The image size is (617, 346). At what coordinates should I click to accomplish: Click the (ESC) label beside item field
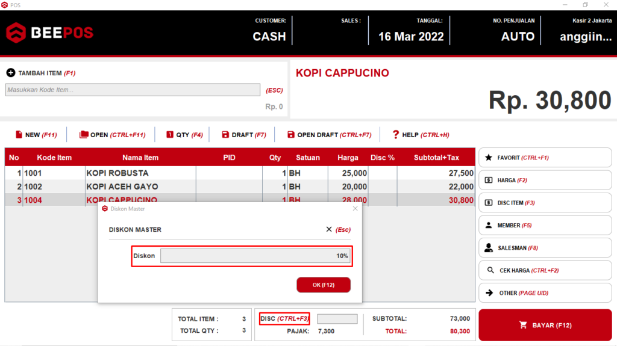[x=274, y=90]
